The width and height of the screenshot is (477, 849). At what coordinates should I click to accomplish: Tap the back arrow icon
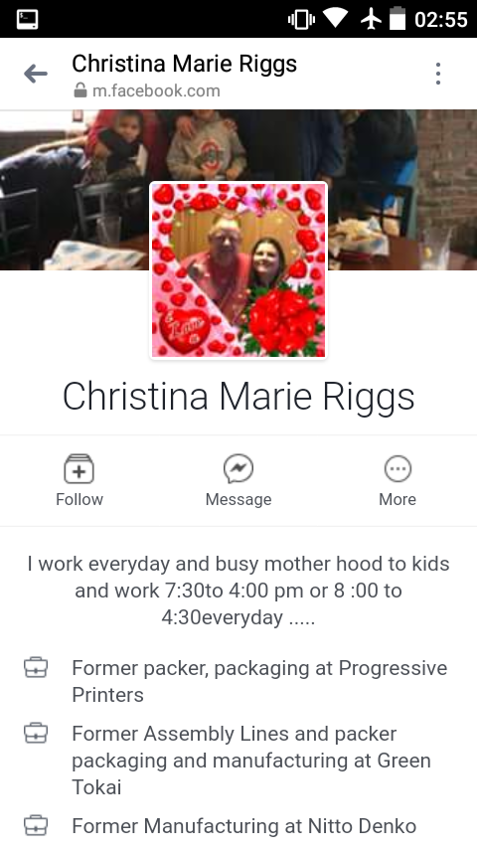point(36,74)
